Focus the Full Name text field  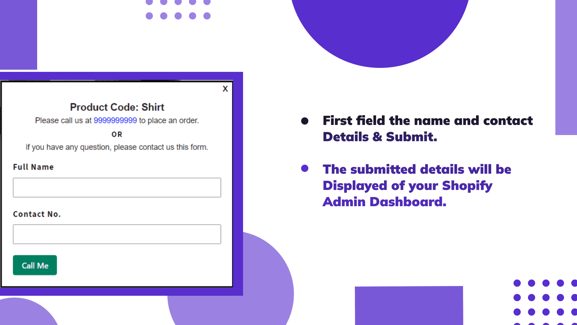tap(117, 187)
